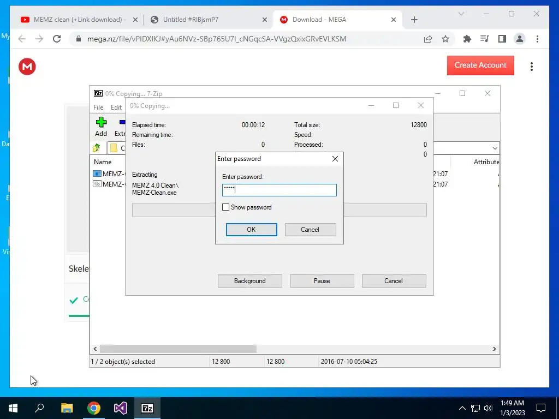Open Chrome from the taskbar
Viewport: 559px width, 419px height.
point(94,408)
